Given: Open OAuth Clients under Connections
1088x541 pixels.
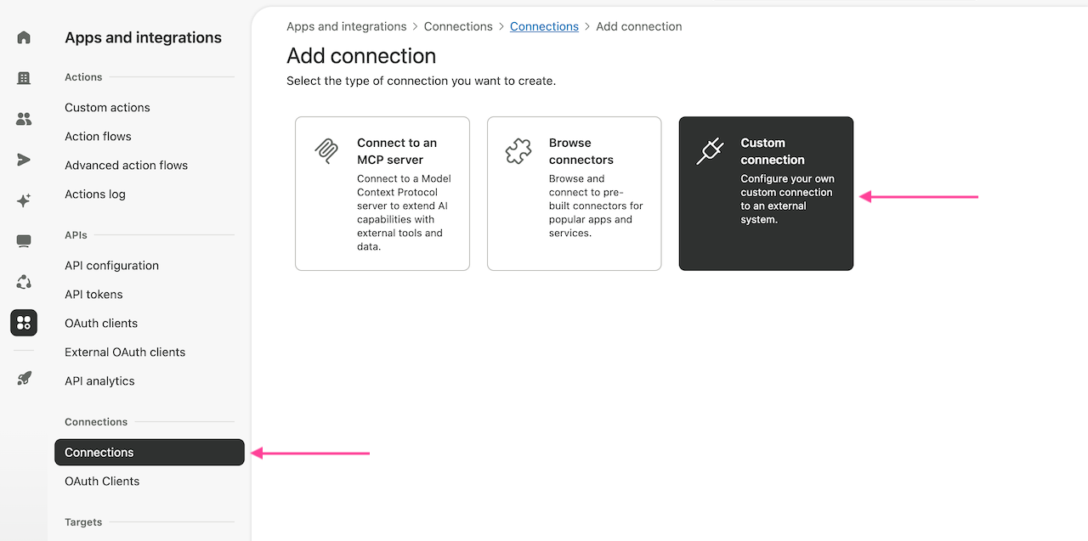Looking at the screenshot, I should pyautogui.click(x=102, y=482).
